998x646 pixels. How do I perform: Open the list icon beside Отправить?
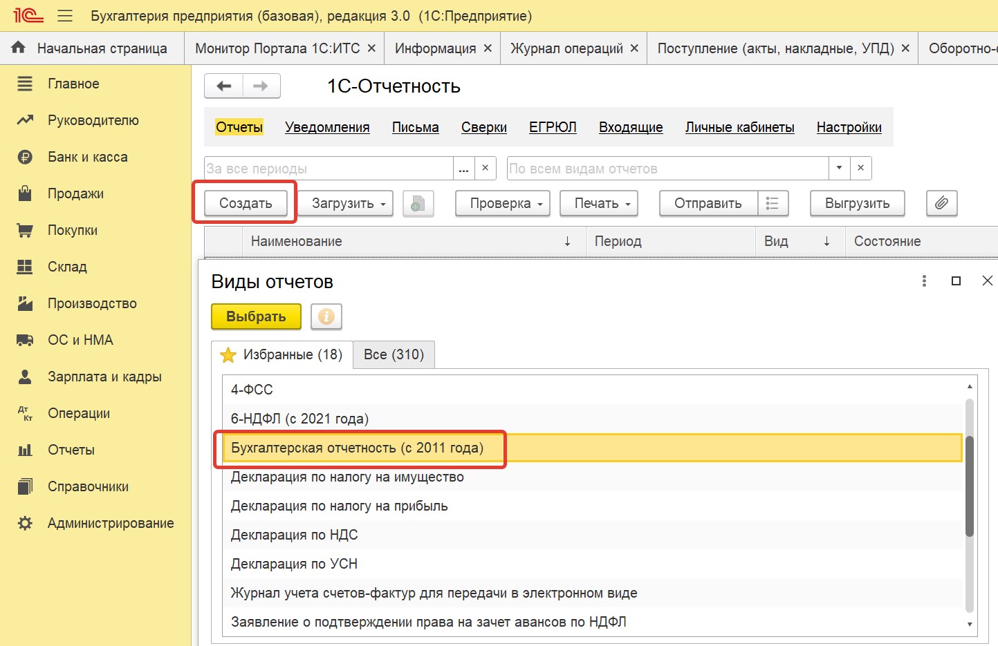point(773,203)
